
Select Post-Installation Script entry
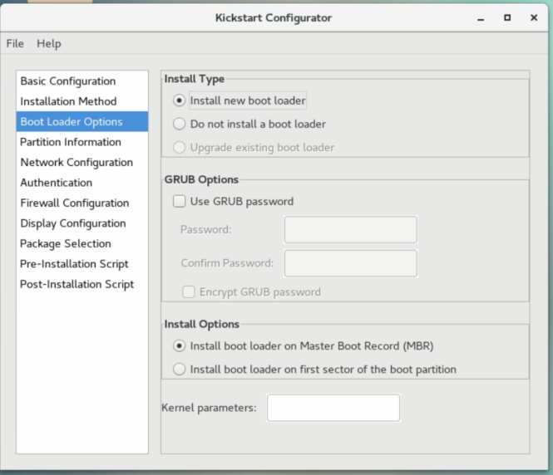[x=81, y=284]
